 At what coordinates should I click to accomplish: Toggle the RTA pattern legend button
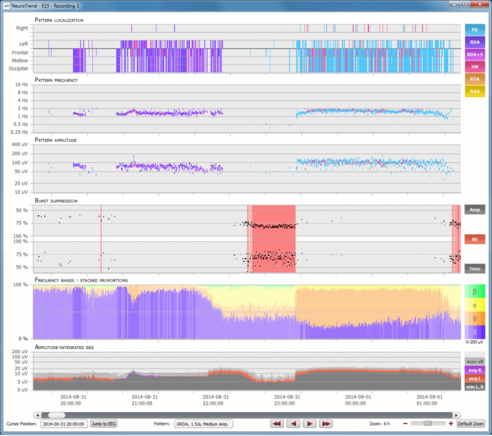tap(475, 79)
